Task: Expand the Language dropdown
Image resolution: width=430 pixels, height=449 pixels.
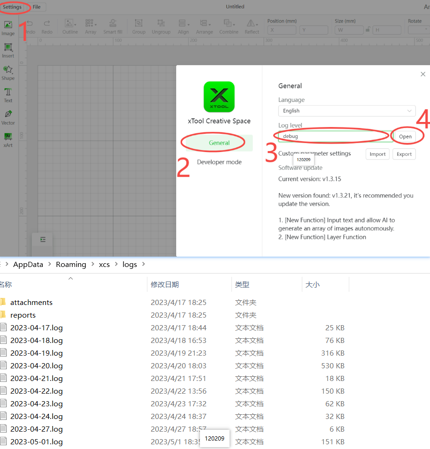Action: 347,111
